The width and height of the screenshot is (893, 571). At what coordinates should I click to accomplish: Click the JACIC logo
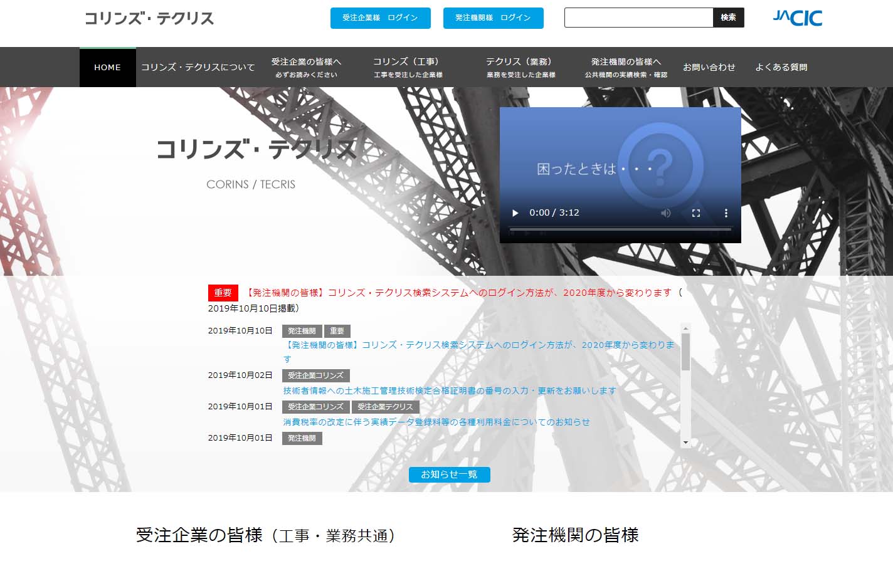click(797, 18)
